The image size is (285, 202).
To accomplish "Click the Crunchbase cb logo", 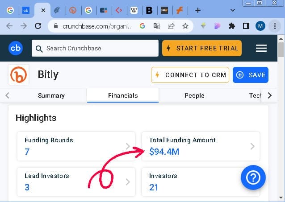I will tap(16, 48).
